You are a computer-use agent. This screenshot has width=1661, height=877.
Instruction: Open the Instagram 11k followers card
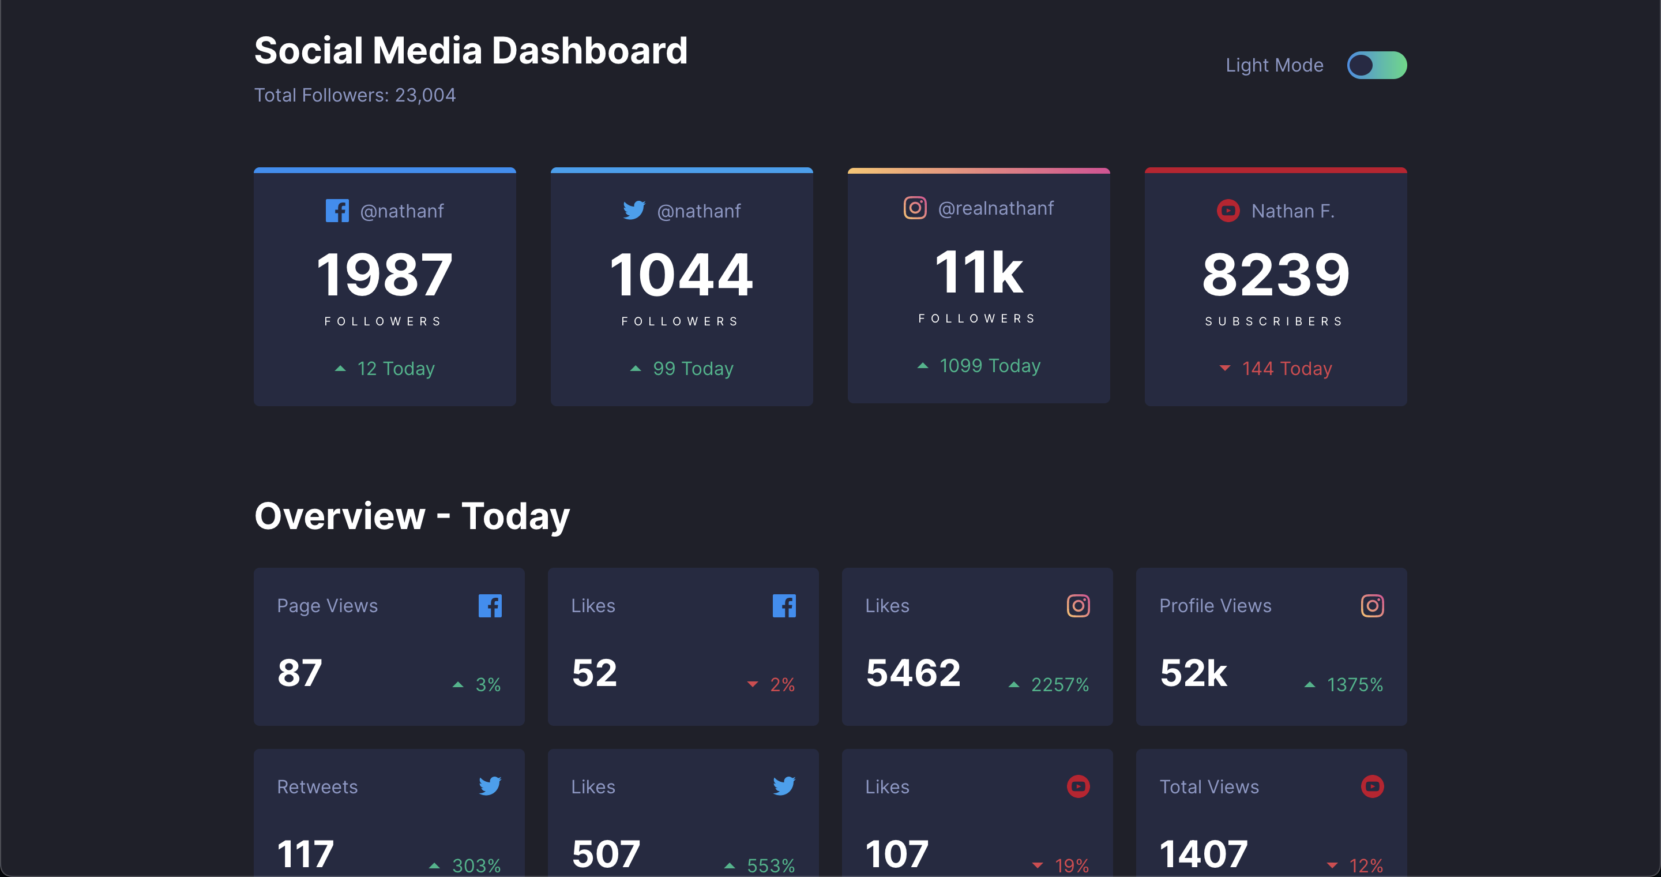point(979,286)
